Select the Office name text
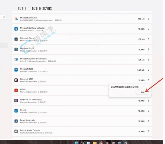 23,89
